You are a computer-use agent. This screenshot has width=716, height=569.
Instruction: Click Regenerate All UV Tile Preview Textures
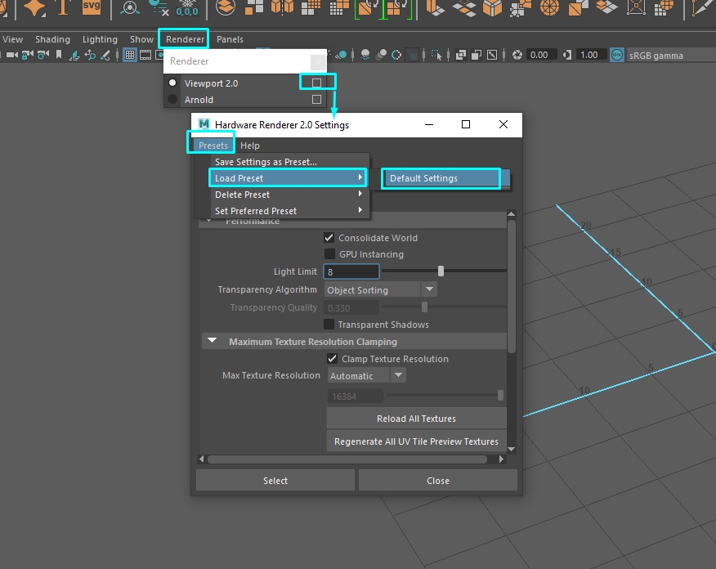tap(417, 441)
